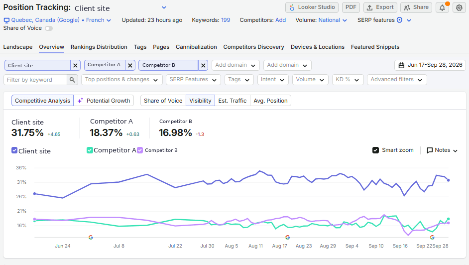Expand the French language location dropdown
The height and width of the screenshot is (265, 469).
coord(99,20)
